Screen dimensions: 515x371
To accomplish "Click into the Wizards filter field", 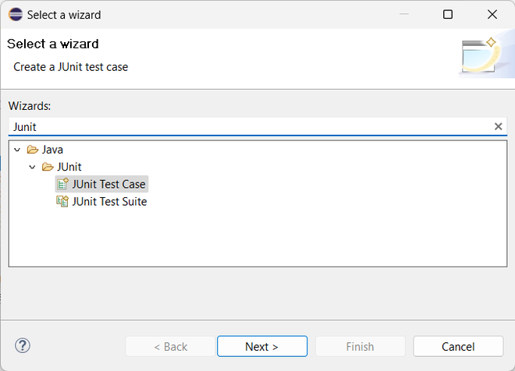I will tap(250, 126).
